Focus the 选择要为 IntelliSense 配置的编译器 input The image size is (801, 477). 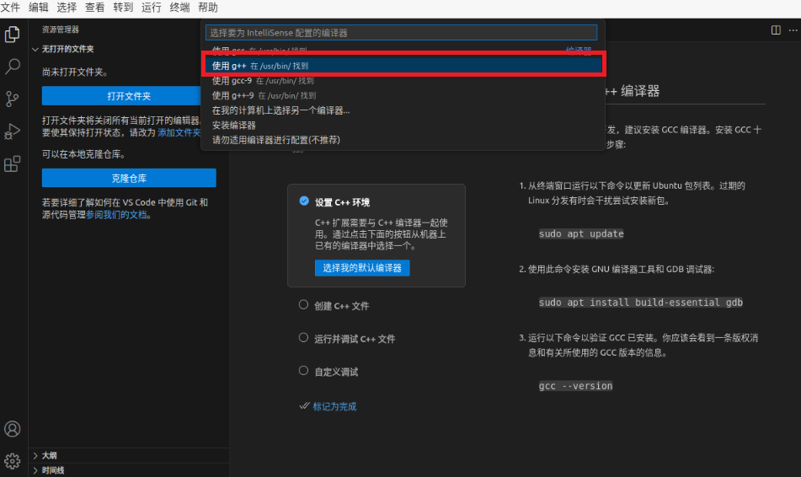click(x=401, y=33)
